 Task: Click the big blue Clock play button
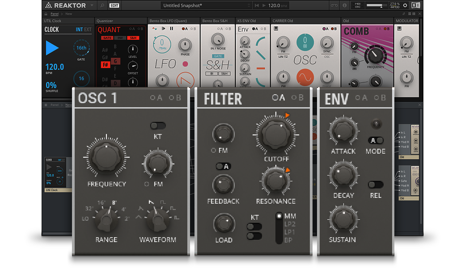click(52, 48)
